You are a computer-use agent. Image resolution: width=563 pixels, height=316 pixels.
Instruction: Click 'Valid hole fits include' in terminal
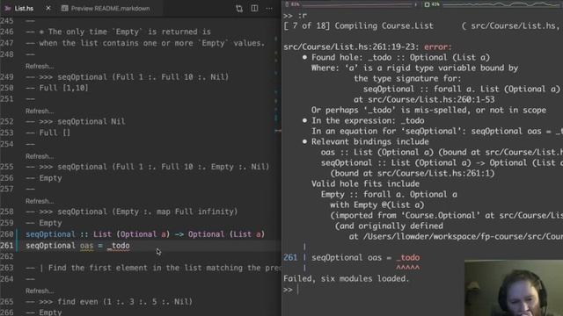pyautogui.click(x=365, y=183)
